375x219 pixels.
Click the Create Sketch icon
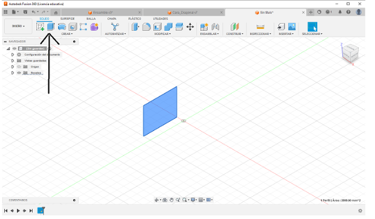40,27
